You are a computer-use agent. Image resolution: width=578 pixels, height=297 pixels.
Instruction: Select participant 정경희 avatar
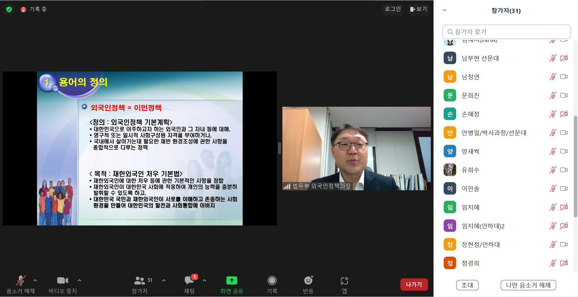(x=450, y=263)
